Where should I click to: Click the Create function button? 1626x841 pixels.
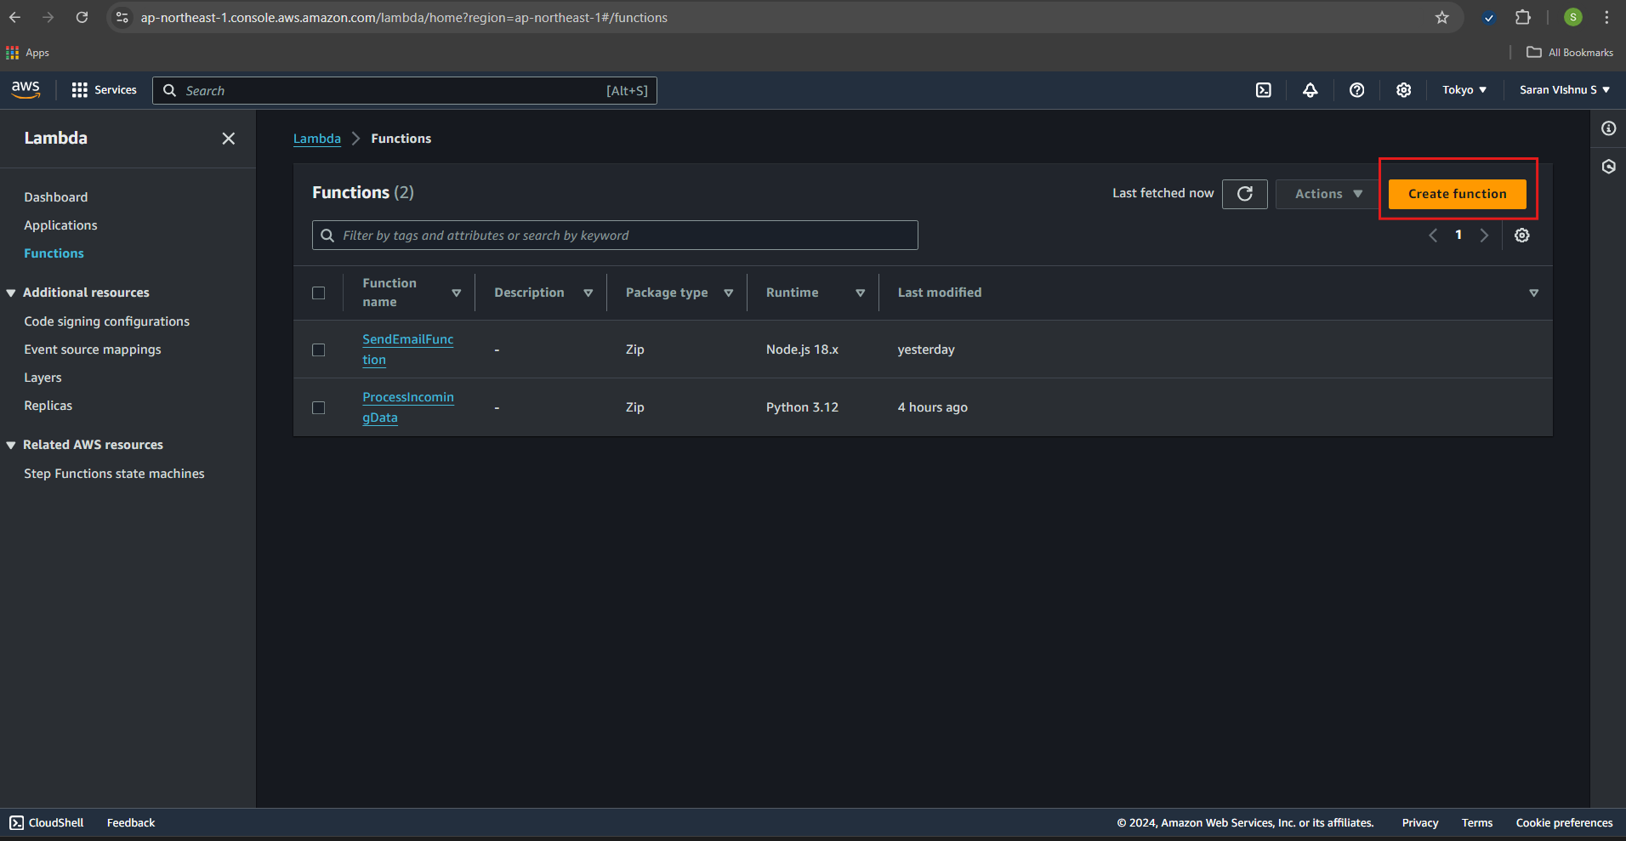(x=1456, y=194)
